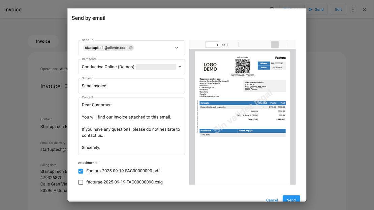Focus the Content message text area

(131, 126)
